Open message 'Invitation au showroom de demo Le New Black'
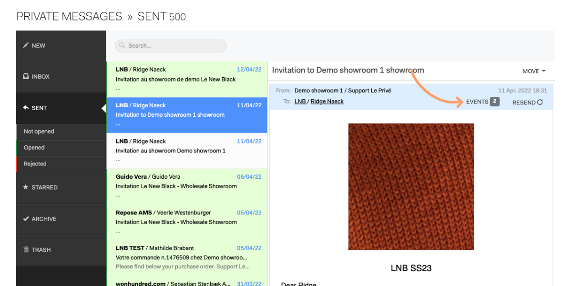 point(187,80)
